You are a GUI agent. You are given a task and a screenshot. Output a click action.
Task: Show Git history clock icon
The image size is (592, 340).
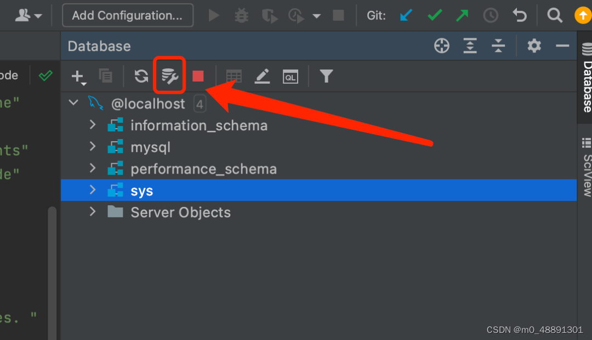tap(491, 15)
